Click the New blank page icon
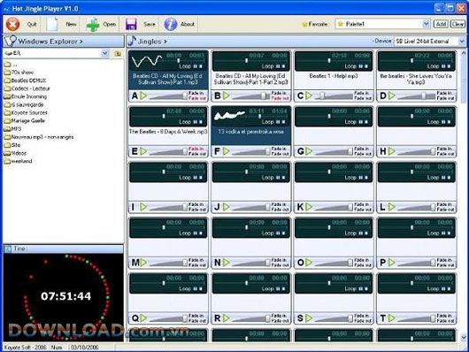469x352 pixels. [52, 24]
